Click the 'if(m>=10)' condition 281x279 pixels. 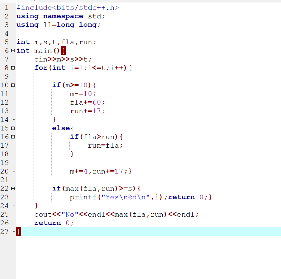pyautogui.click(x=72, y=85)
